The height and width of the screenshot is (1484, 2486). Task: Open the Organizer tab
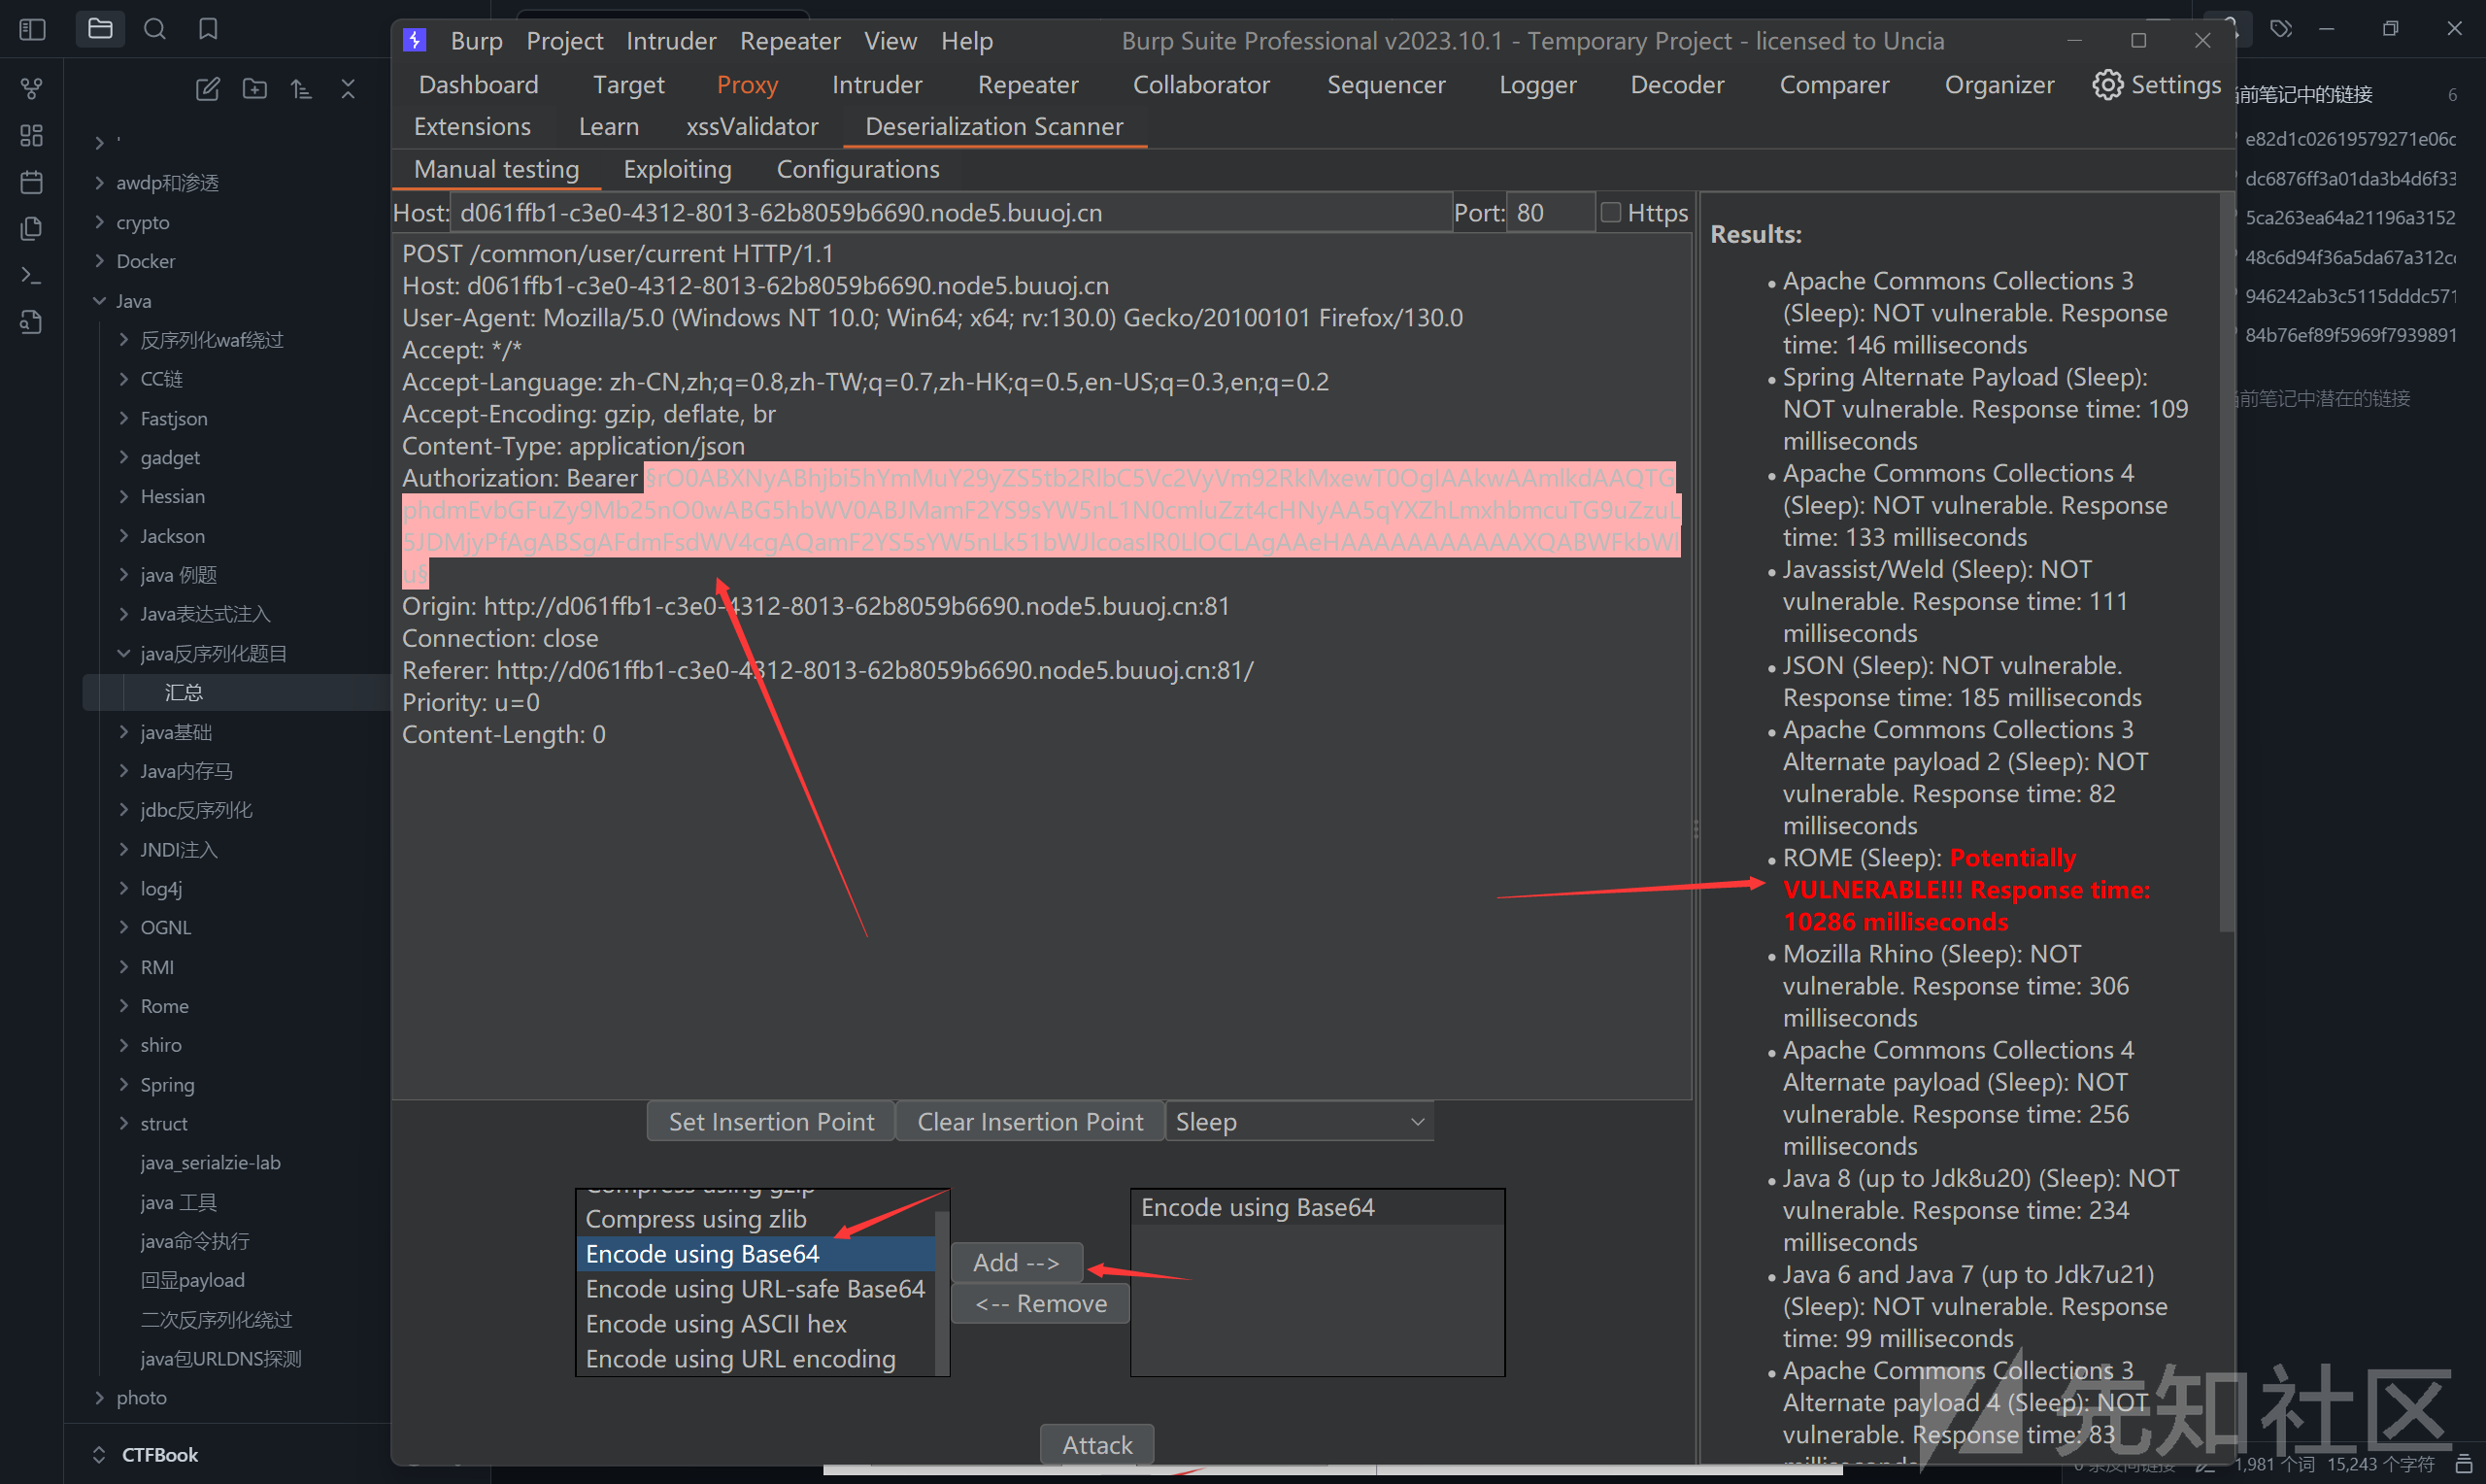tap(1999, 85)
